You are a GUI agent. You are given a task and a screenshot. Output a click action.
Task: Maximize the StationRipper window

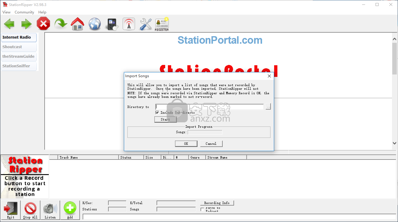pos(377,4)
